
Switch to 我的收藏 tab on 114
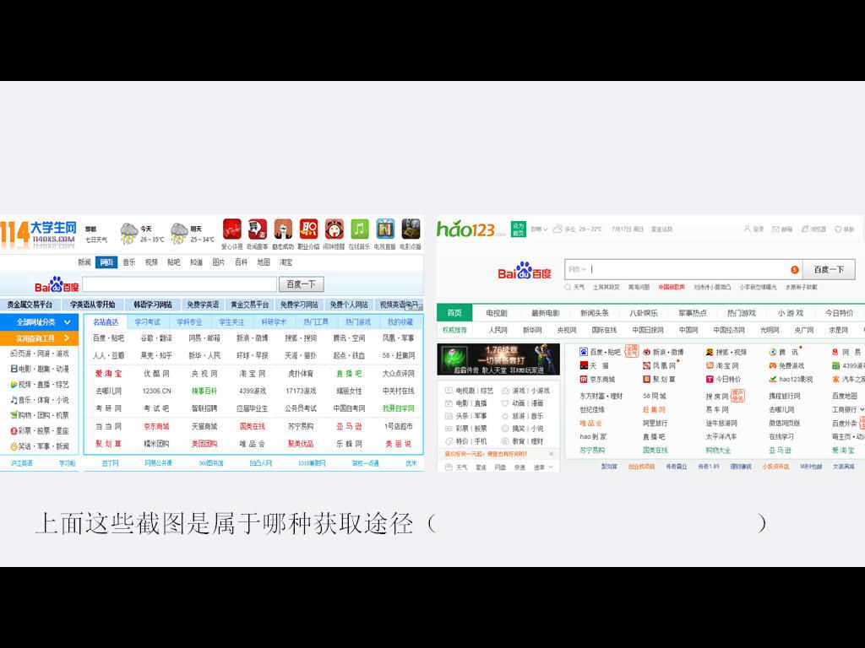pos(400,321)
